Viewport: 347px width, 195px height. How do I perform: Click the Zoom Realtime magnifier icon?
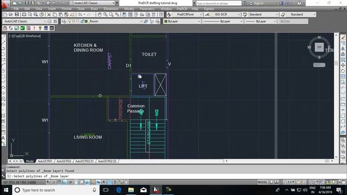click(x=105, y=15)
